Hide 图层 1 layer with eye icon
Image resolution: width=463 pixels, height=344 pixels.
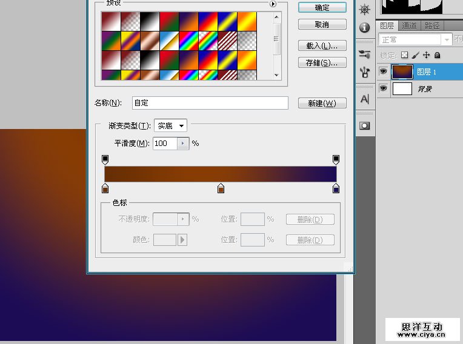point(383,71)
